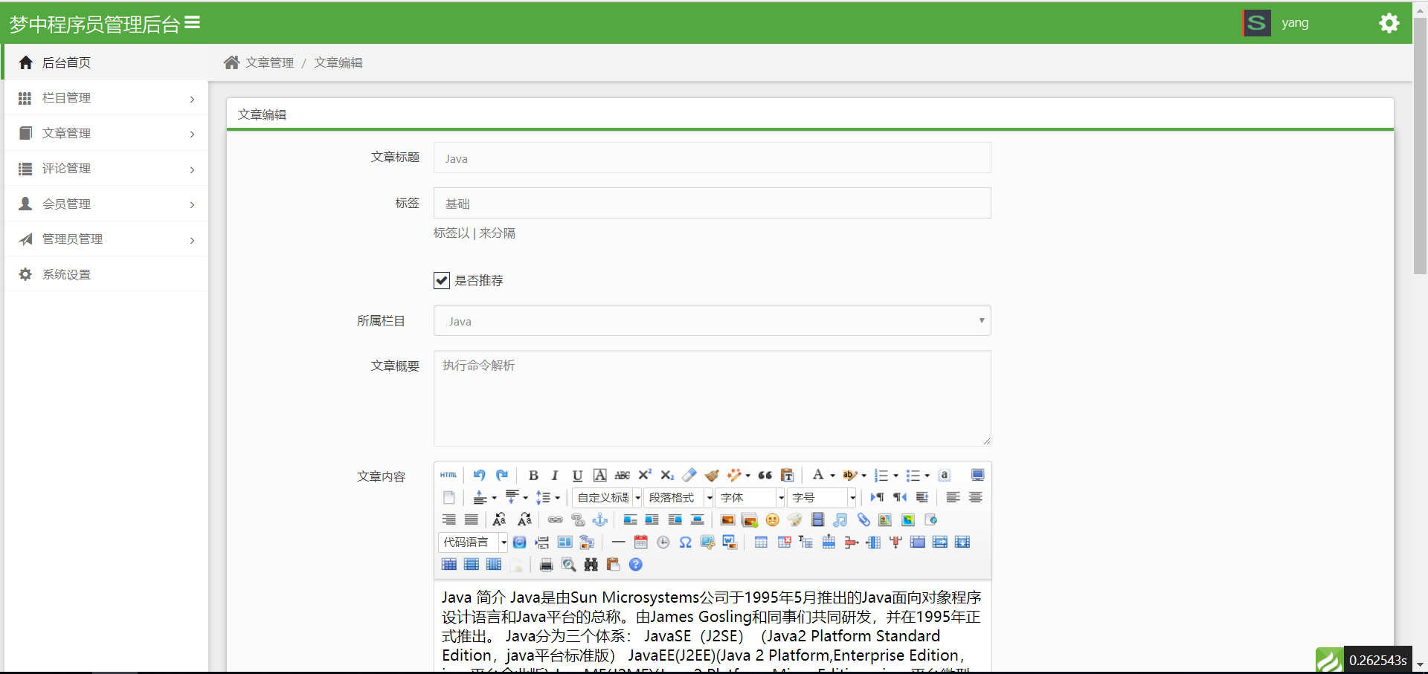Toggle subscript formatting
Image resolution: width=1428 pixels, height=674 pixels.
tap(667, 475)
